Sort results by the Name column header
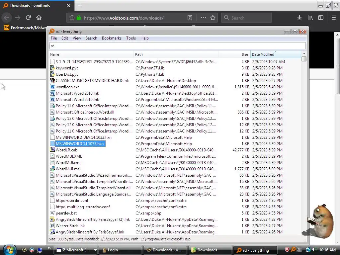This screenshot has height=255, width=340. [x=91, y=54]
